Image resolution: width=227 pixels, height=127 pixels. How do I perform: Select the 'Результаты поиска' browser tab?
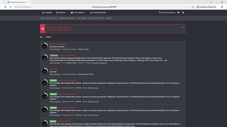click(18, 2)
